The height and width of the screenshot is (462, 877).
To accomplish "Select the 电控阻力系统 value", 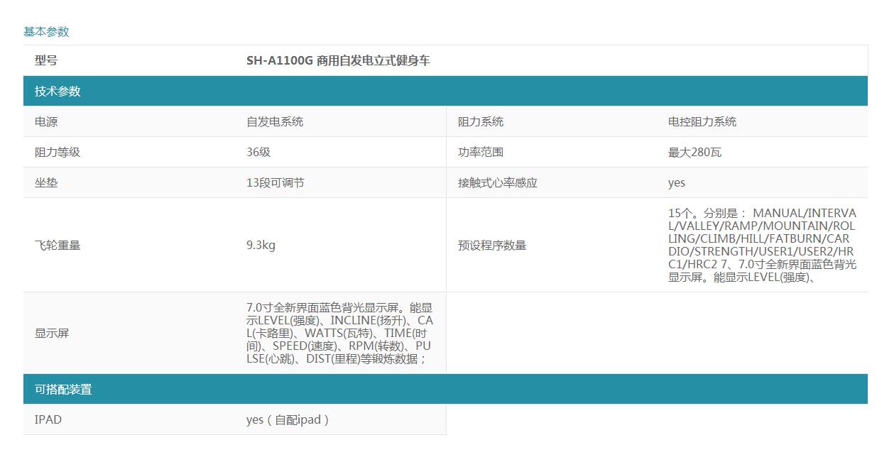I will (x=702, y=121).
